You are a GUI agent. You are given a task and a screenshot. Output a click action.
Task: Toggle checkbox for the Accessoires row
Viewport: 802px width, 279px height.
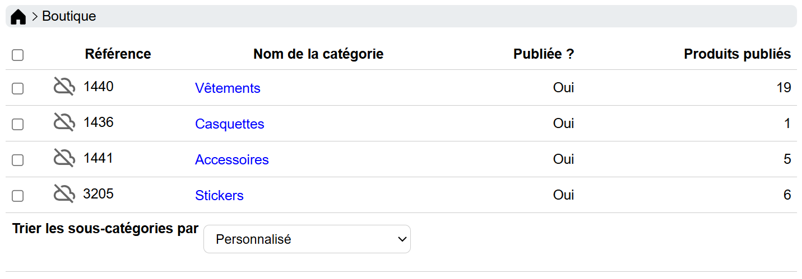(x=18, y=160)
